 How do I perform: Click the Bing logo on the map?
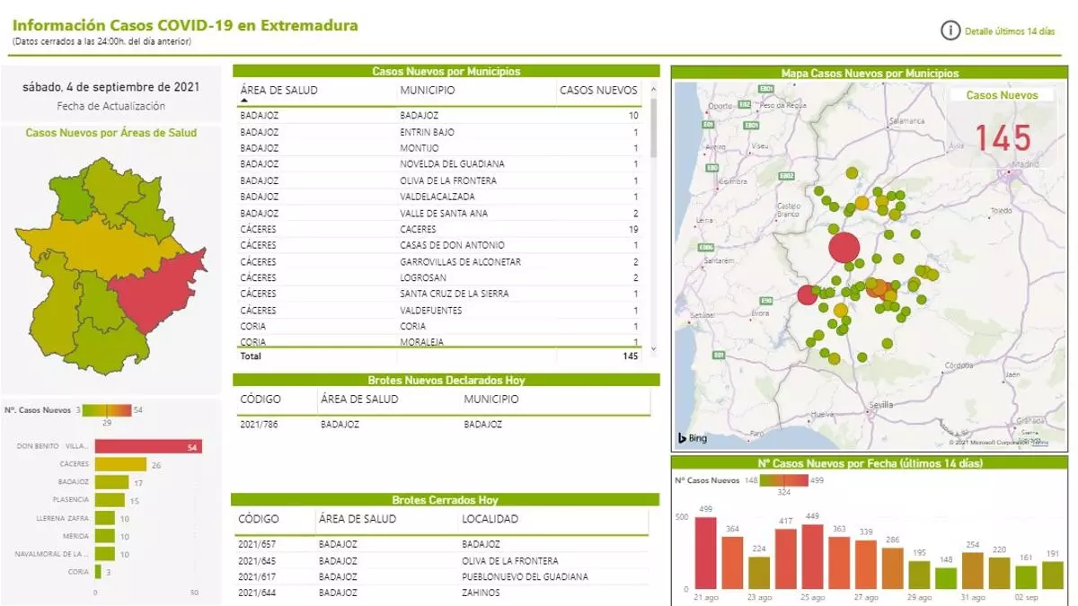(693, 438)
